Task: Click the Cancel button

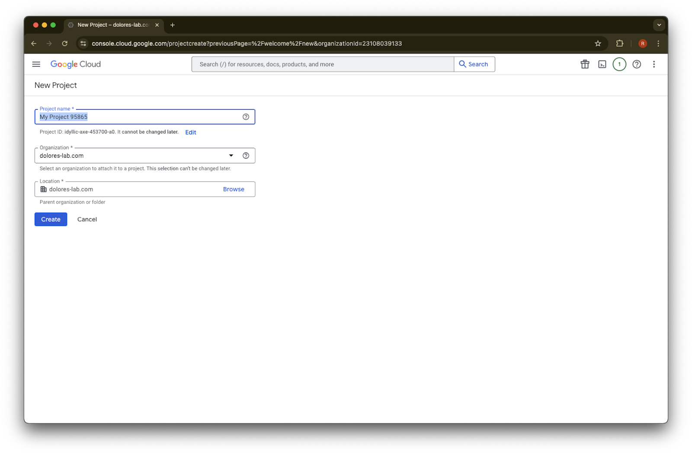Action: (x=87, y=220)
